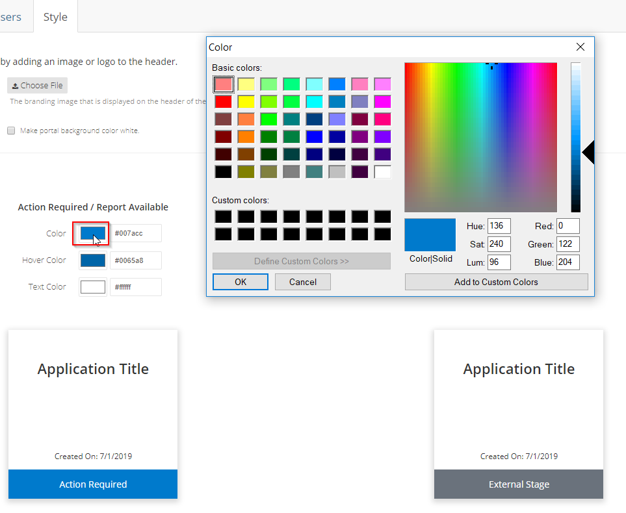The image size is (626, 513).
Task: Select the cyan basic color swatch
Action: click(314, 102)
